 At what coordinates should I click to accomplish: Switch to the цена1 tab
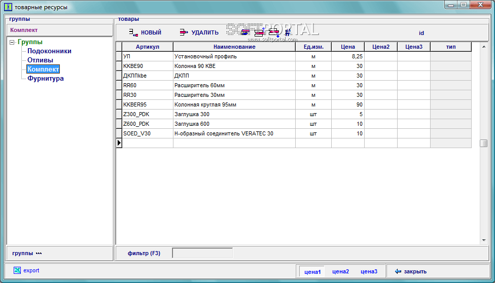(x=312, y=271)
